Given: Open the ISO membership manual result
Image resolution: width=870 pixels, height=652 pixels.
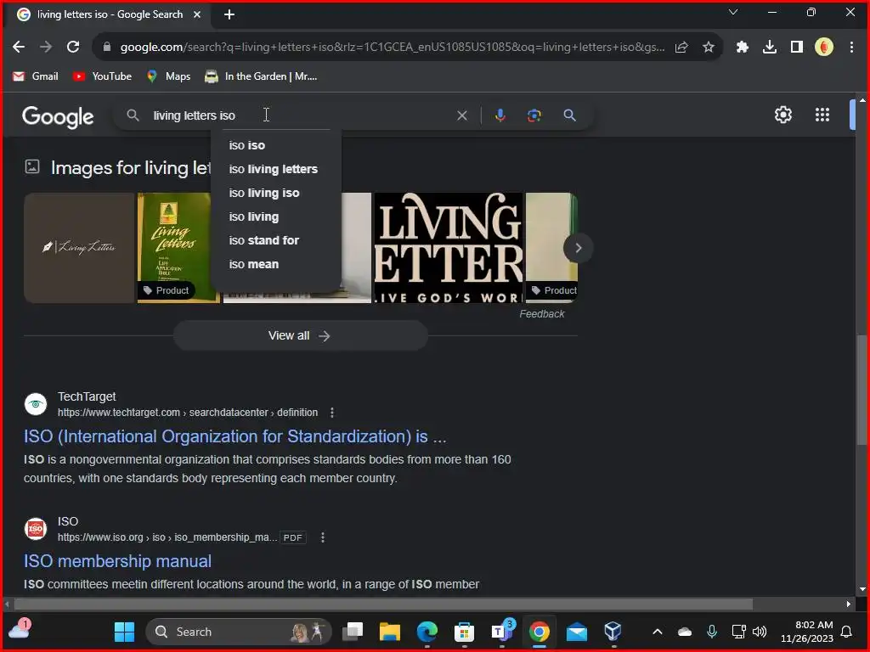Looking at the screenshot, I should pyautogui.click(x=117, y=561).
